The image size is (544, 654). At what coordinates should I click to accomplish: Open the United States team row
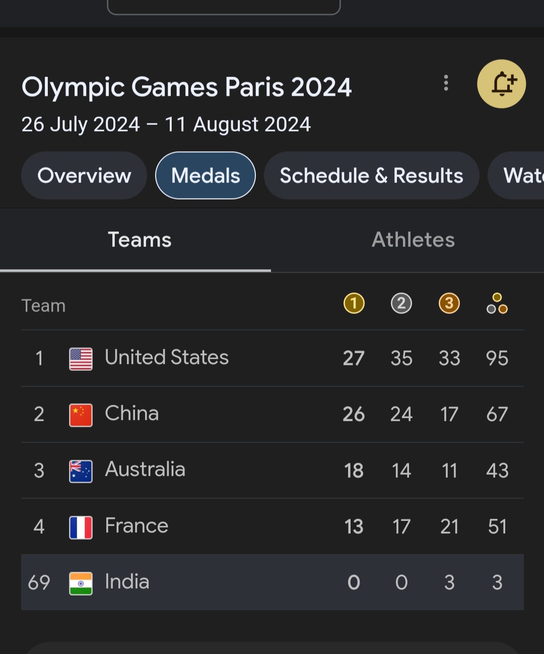point(273,358)
